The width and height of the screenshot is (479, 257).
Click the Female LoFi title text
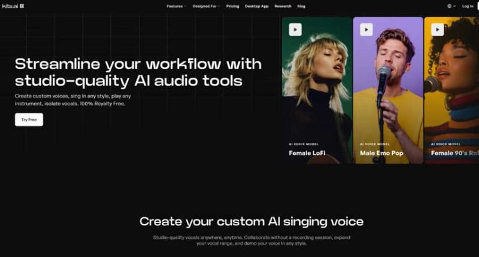tap(307, 153)
